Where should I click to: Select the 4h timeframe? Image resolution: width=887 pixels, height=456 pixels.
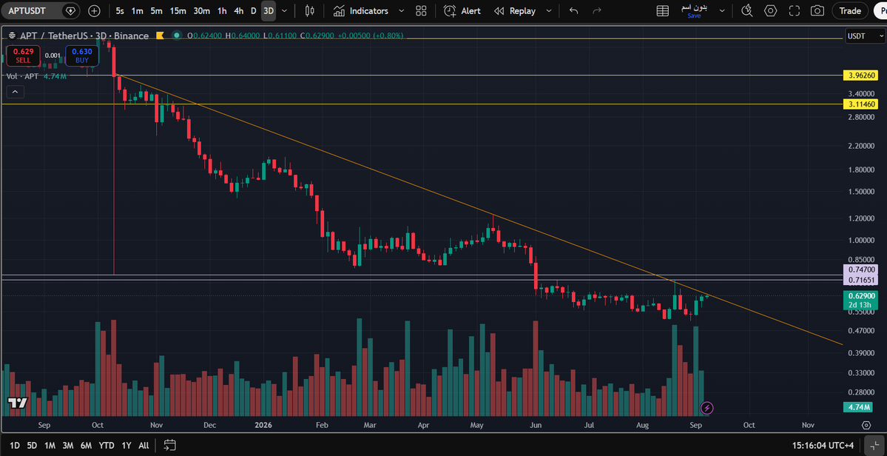pyautogui.click(x=239, y=11)
